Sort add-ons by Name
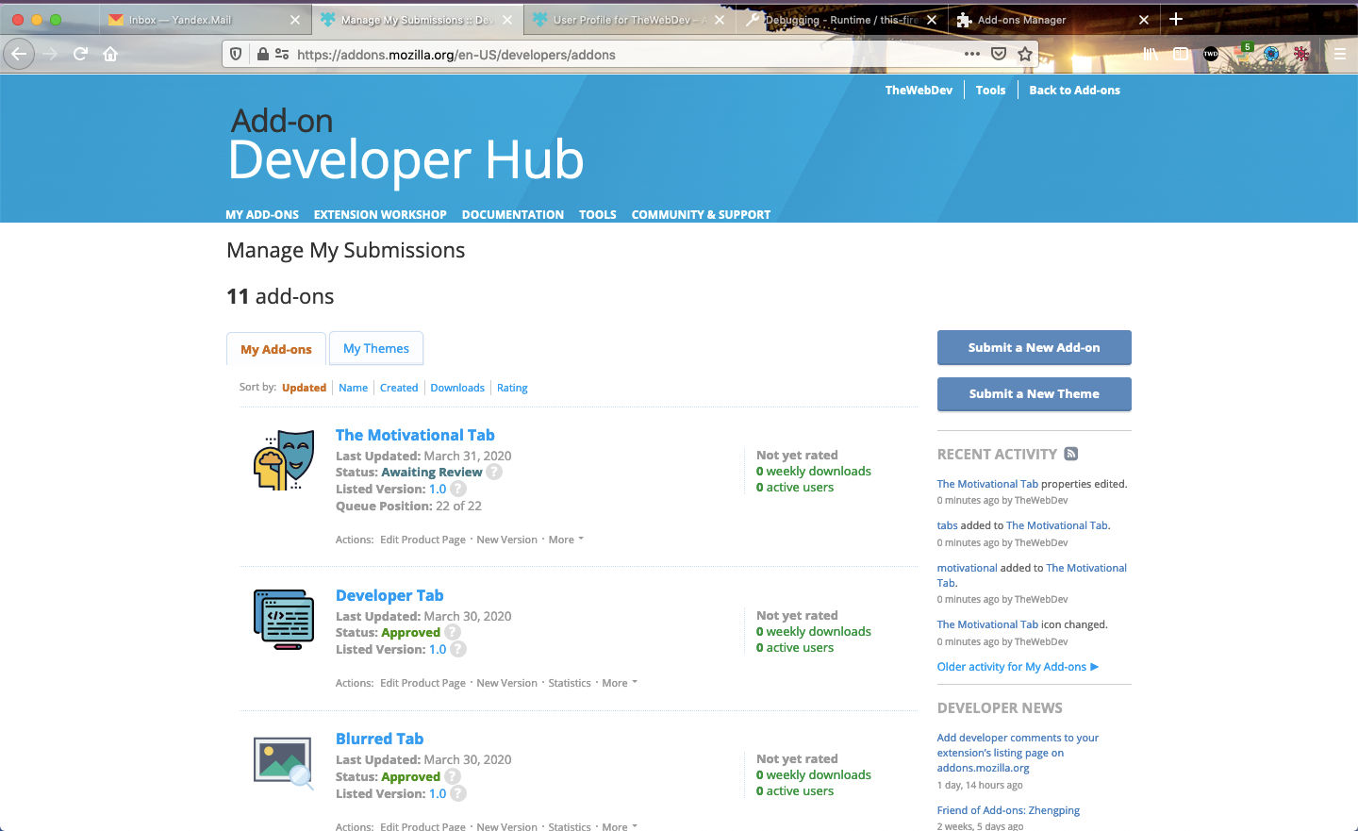1358x831 pixels. (354, 388)
